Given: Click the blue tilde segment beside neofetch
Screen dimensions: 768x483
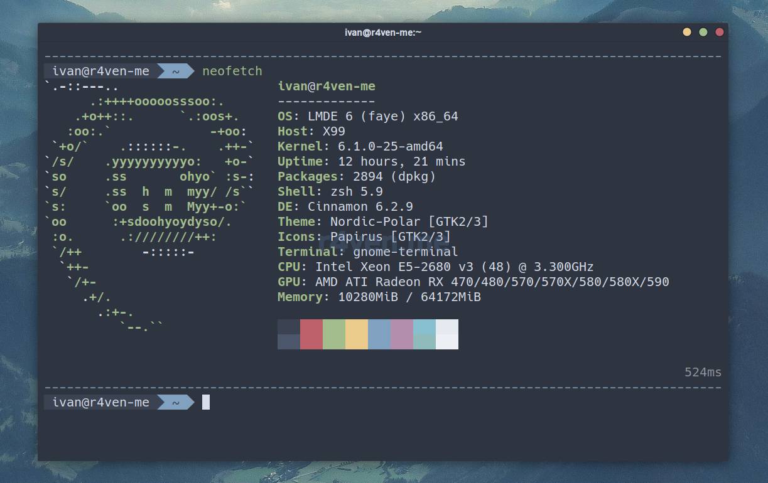Looking at the screenshot, I should pyautogui.click(x=175, y=71).
